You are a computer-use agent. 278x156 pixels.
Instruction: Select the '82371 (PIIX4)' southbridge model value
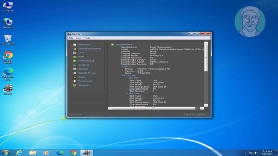(159, 62)
